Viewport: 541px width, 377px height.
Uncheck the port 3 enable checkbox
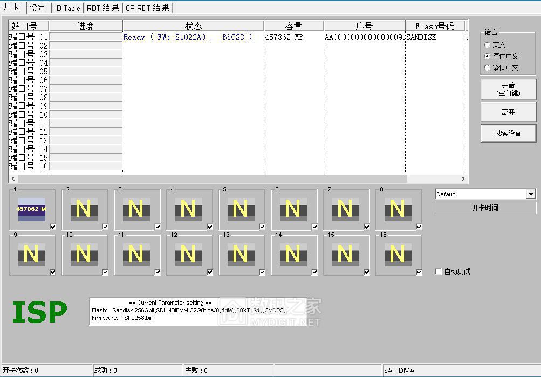157,227
